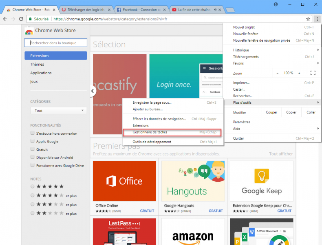Click the forward navigation arrow
322x245 pixels.
click(13, 19)
